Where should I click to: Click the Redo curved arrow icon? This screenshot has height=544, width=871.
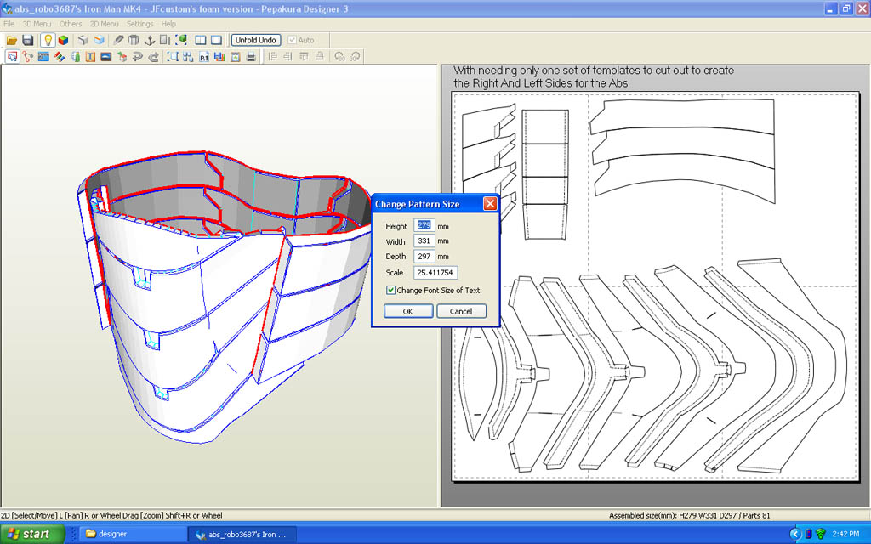[x=154, y=57]
